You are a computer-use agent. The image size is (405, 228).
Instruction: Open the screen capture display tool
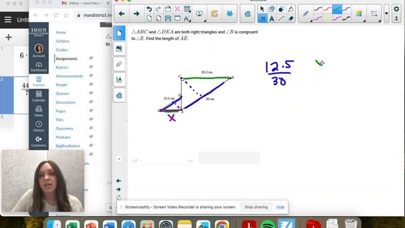[200, 14]
